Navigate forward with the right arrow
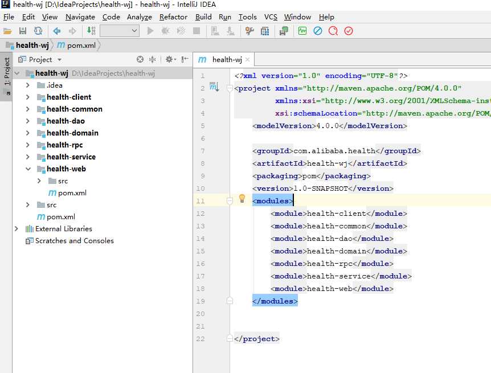Screen dimensions: 491x373 click(72, 31)
